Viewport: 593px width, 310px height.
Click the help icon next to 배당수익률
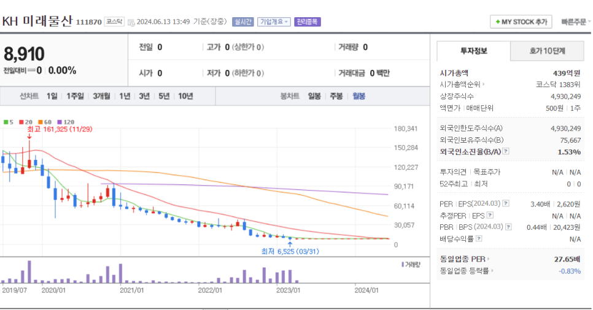click(x=479, y=239)
